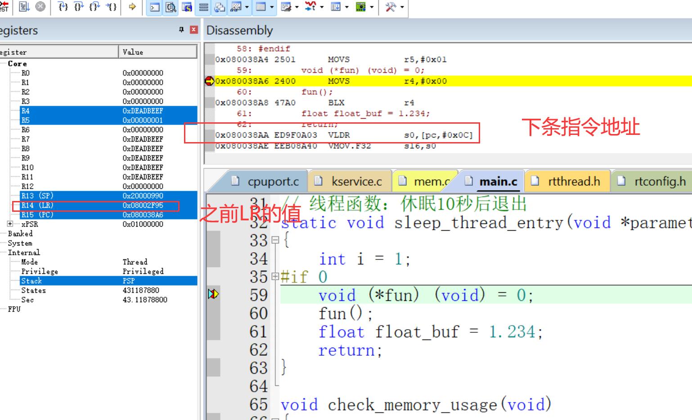Click the Step Over icon

click(x=79, y=7)
